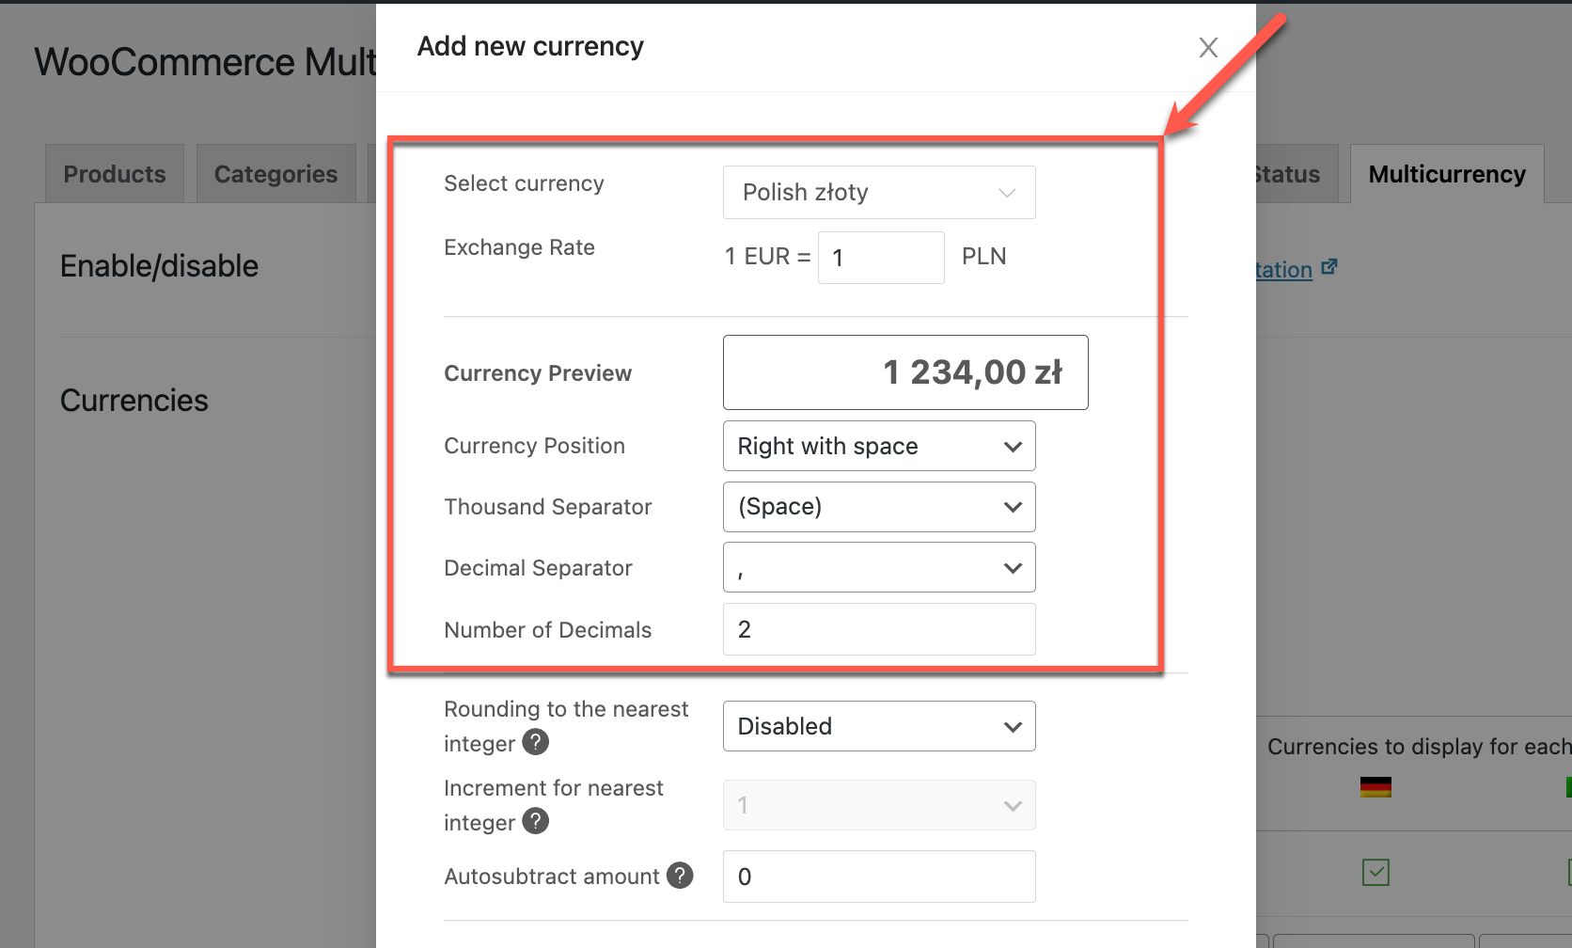Screen dimensions: 1572x948
Task: Expand Rounding to nearest integer dropdown
Action: pos(879,726)
